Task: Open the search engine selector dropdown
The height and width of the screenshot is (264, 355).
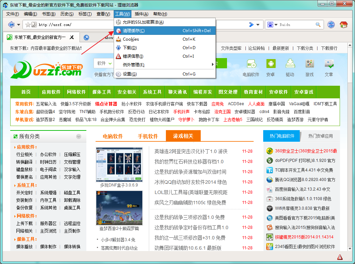Action: point(276,25)
